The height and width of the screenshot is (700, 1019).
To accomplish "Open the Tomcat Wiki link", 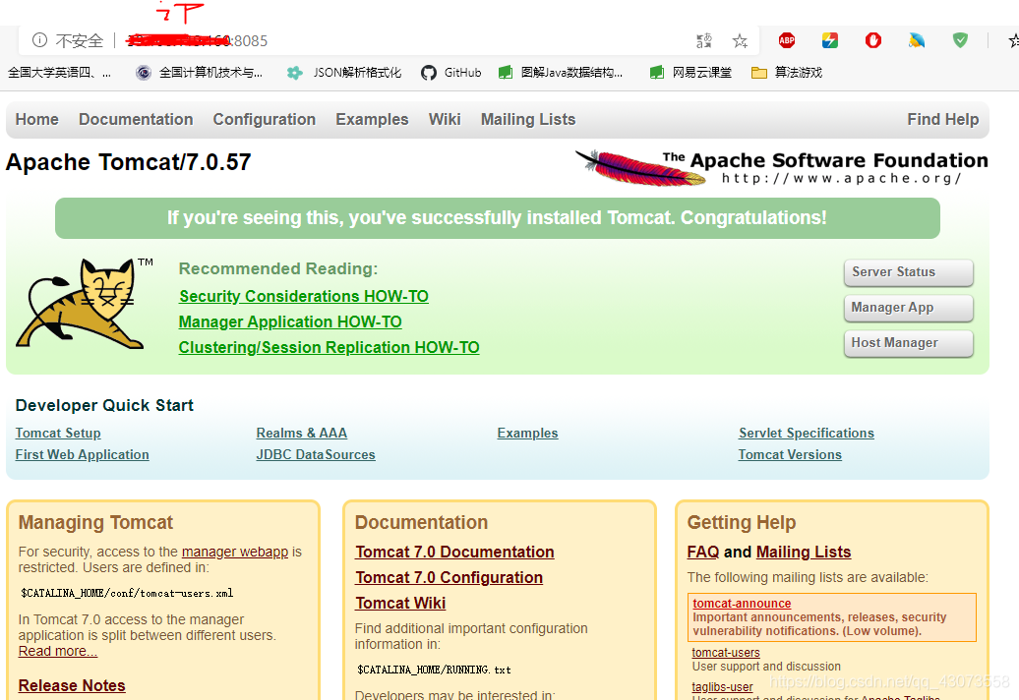I will (x=400, y=604).
